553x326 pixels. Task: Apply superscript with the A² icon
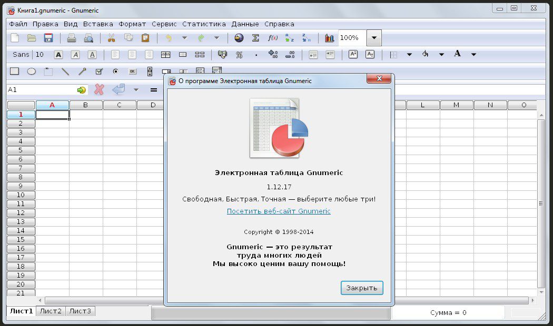tap(353, 54)
